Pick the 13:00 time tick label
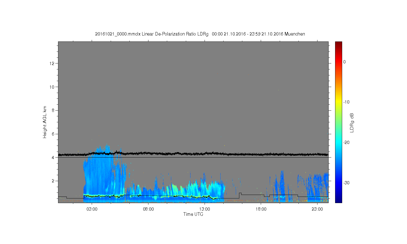Viewport: 407px width, 244px height. pyautogui.click(x=205, y=209)
